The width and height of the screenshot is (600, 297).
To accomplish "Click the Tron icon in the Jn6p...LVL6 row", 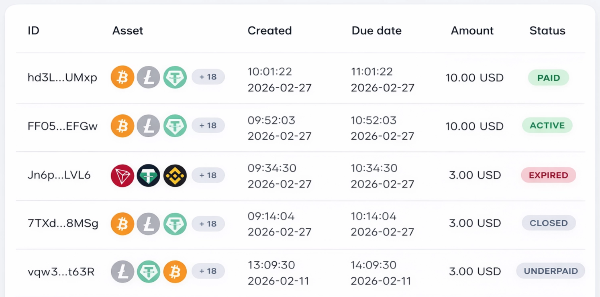I will [x=122, y=175].
